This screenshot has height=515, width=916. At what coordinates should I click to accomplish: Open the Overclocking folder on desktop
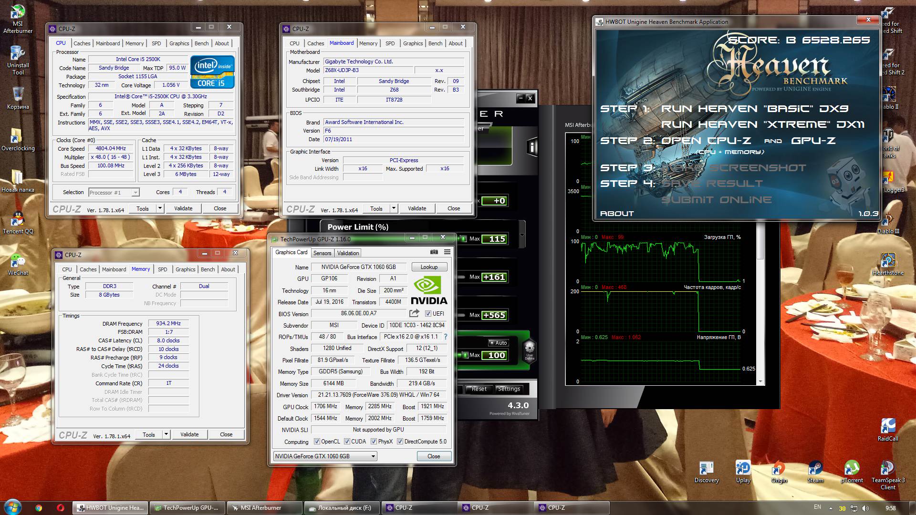(x=18, y=140)
